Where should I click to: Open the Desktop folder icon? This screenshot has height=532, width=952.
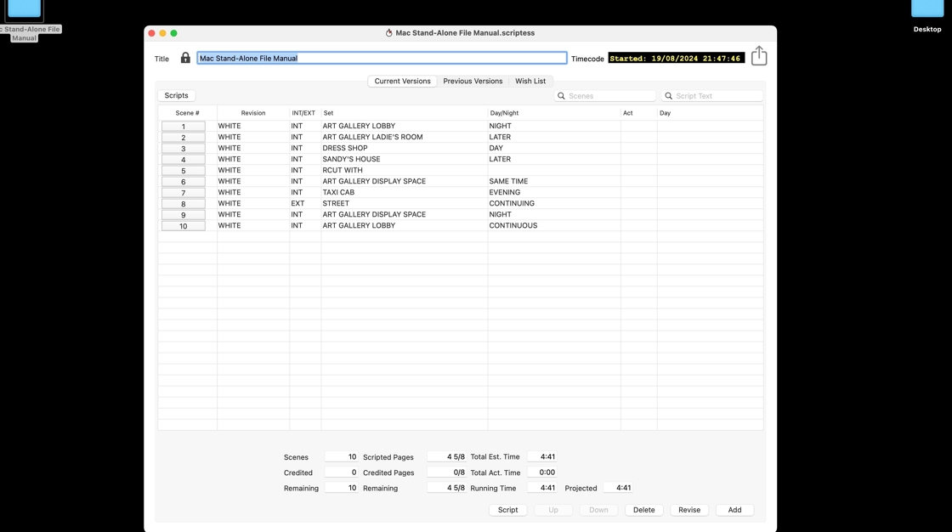coord(927,8)
